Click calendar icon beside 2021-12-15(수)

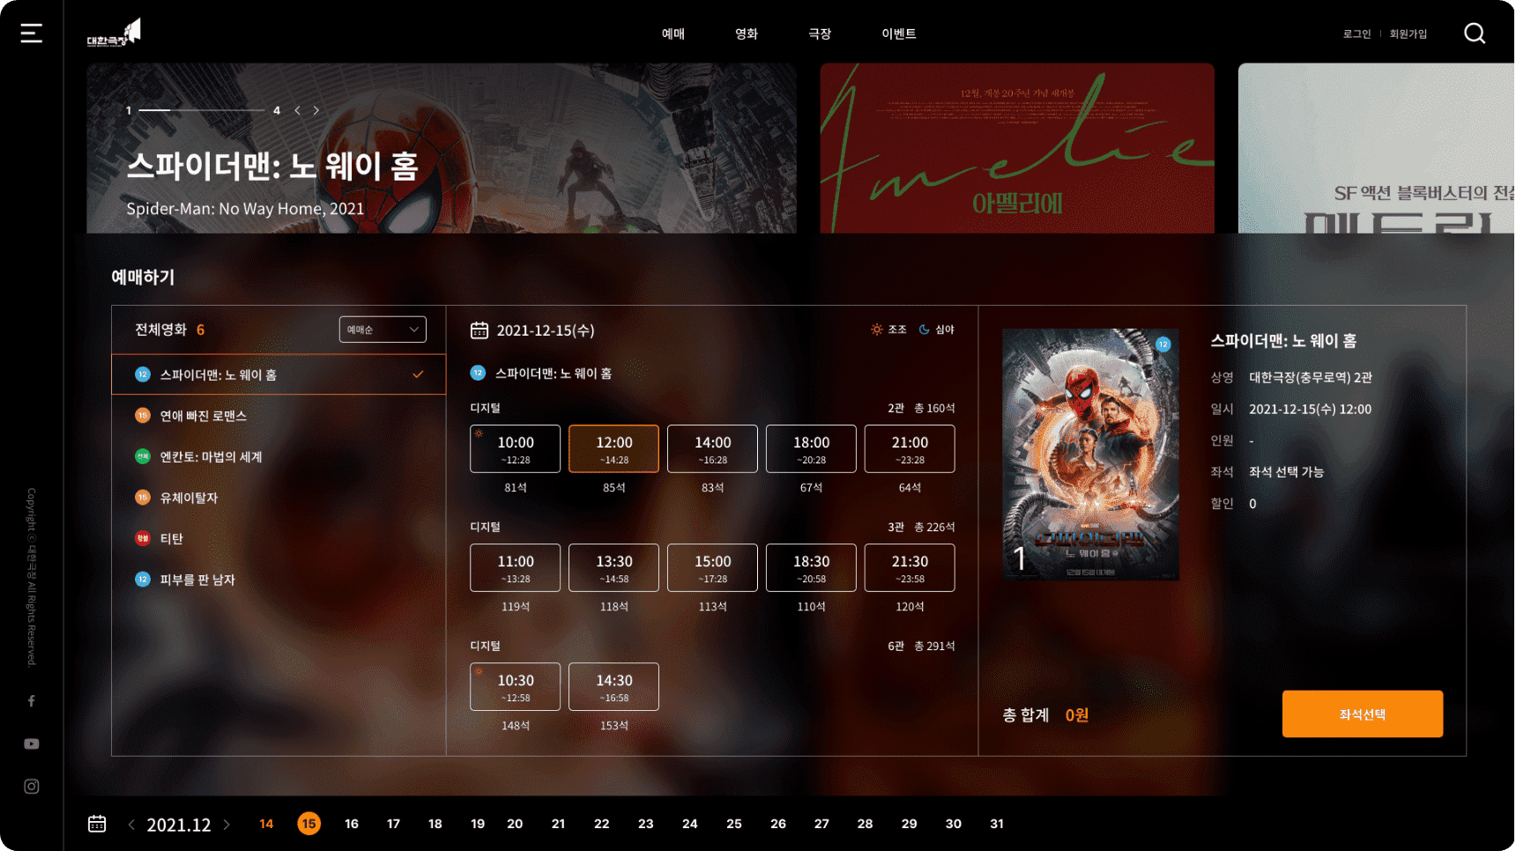pos(479,330)
